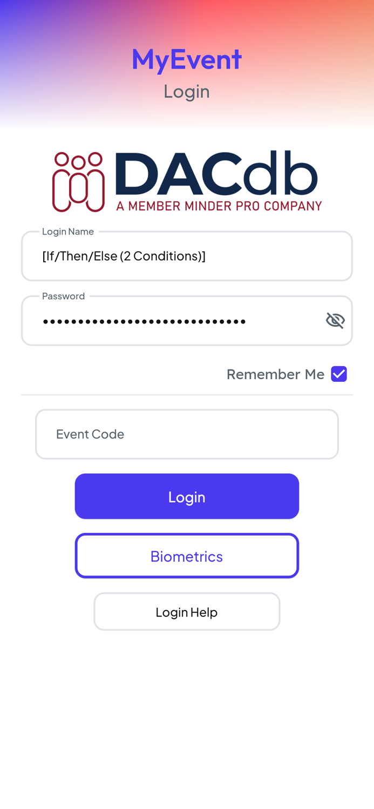The height and width of the screenshot is (809, 374).
Task: Click the A Member Minder Pro Company tagline
Action: 219,205
